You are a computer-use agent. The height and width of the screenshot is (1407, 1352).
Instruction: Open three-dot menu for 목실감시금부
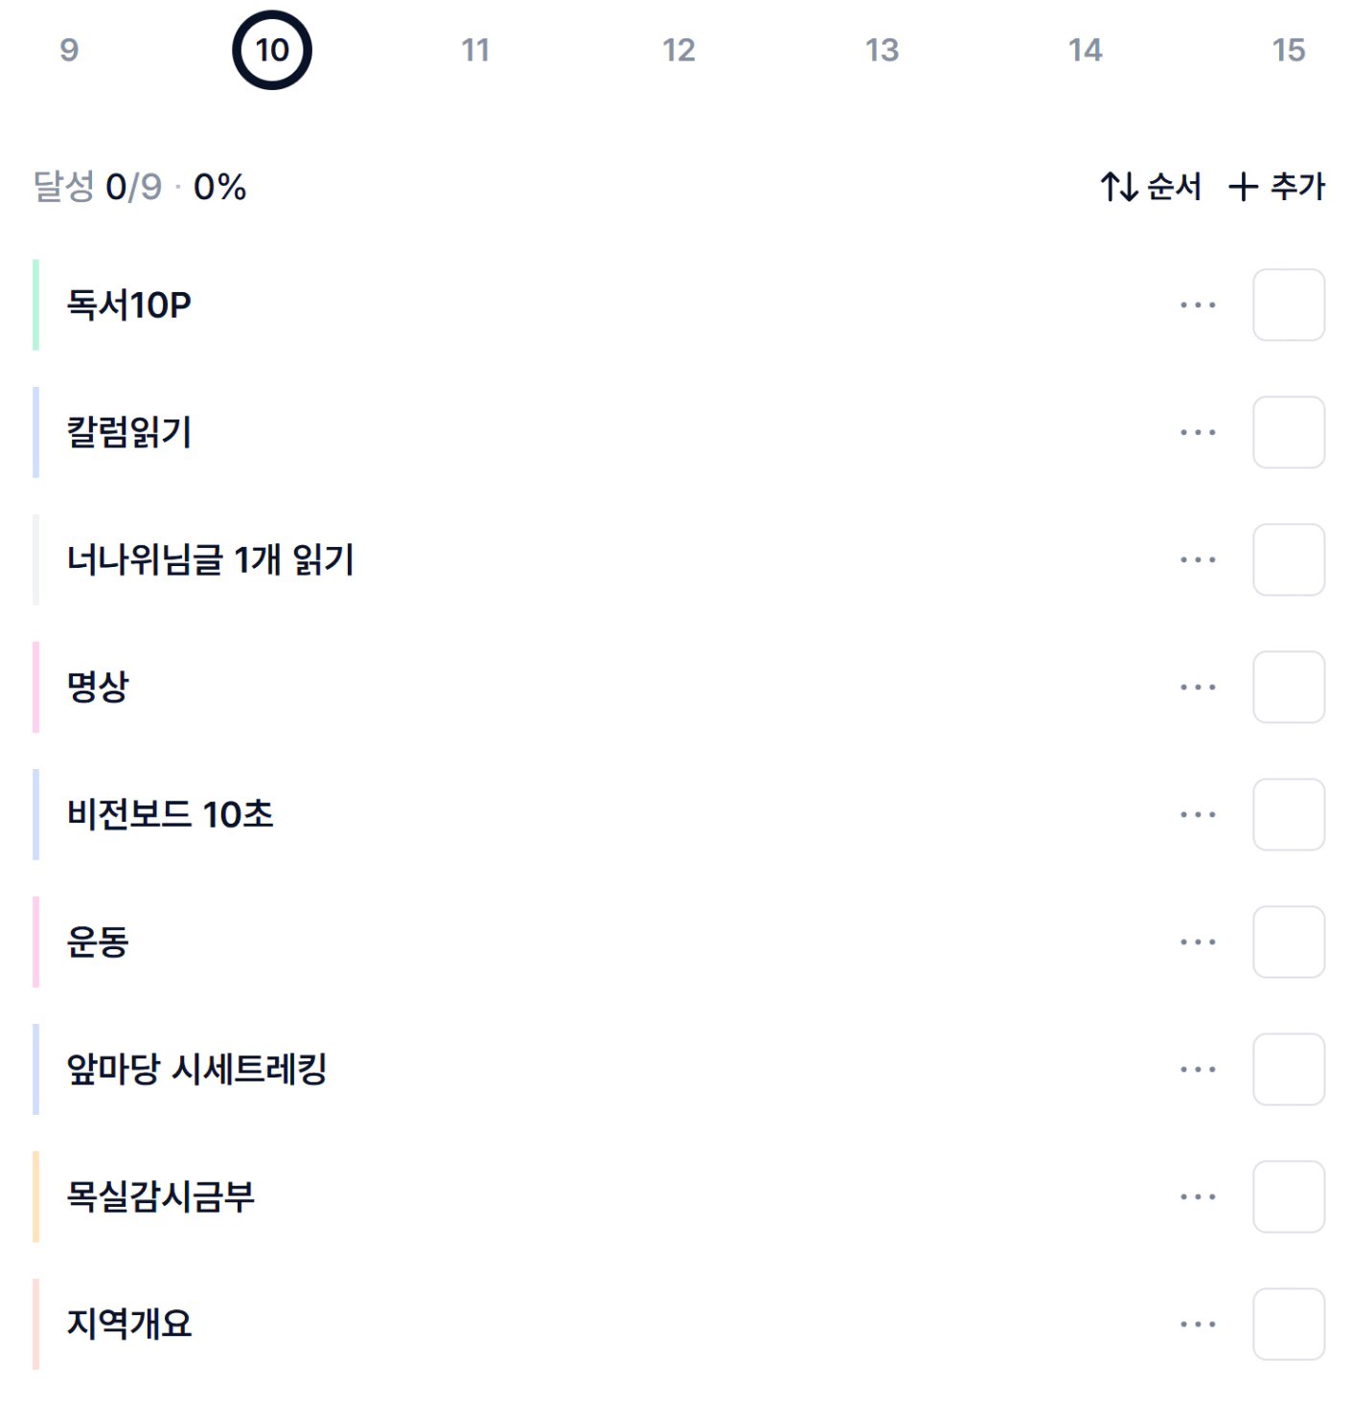(1198, 1197)
